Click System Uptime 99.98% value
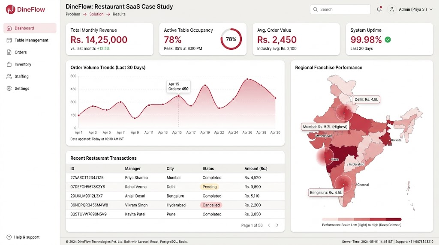The width and height of the screenshot is (439, 245). (x=366, y=40)
